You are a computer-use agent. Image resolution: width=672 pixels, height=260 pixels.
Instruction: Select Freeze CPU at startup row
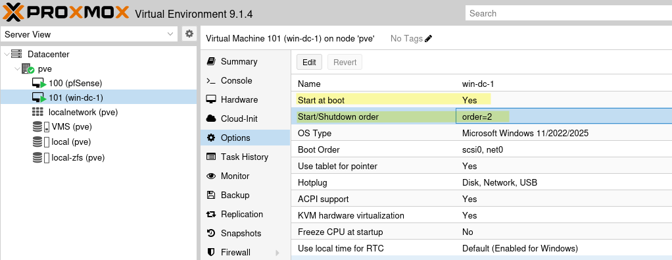pyautogui.click(x=481, y=232)
